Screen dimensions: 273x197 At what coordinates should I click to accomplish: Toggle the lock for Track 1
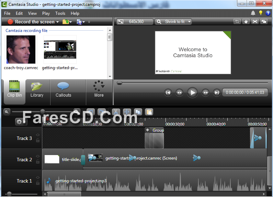(x=38, y=183)
